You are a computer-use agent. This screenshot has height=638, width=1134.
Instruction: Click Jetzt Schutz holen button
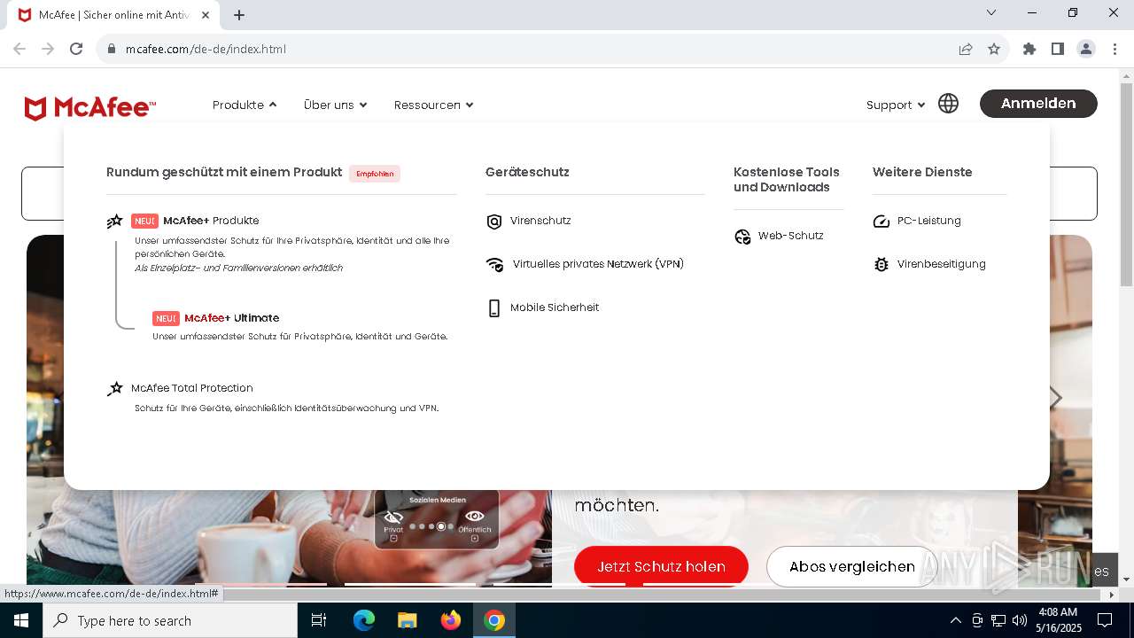pyautogui.click(x=661, y=566)
